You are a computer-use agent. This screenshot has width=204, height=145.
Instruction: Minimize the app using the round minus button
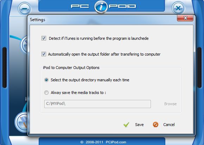coord(25,9)
